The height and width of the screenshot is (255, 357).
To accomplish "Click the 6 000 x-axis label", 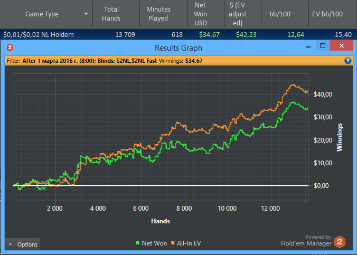I will (x=141, y=209).
